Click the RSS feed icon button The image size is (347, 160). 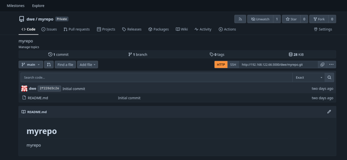[x=240, y=19]
